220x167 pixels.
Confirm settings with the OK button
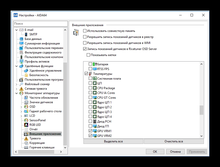click(155, 152)
